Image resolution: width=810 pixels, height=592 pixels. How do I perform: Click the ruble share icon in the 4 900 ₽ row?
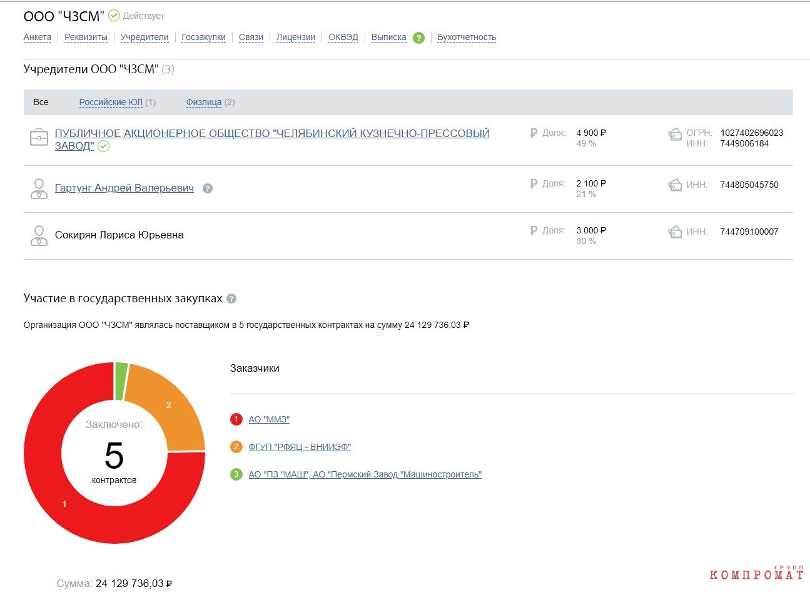(534, 133)
